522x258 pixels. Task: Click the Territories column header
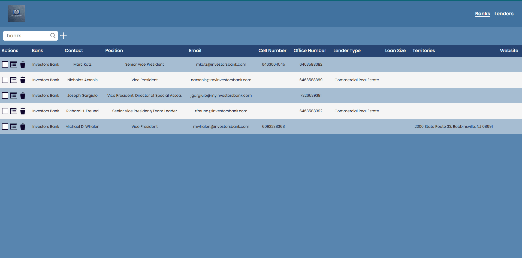coord(424,50)
